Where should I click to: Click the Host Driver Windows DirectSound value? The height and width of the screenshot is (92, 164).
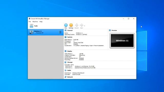[x=78, y=73]
